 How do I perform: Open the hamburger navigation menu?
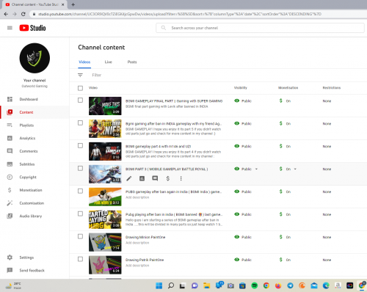tap(10, 28)
